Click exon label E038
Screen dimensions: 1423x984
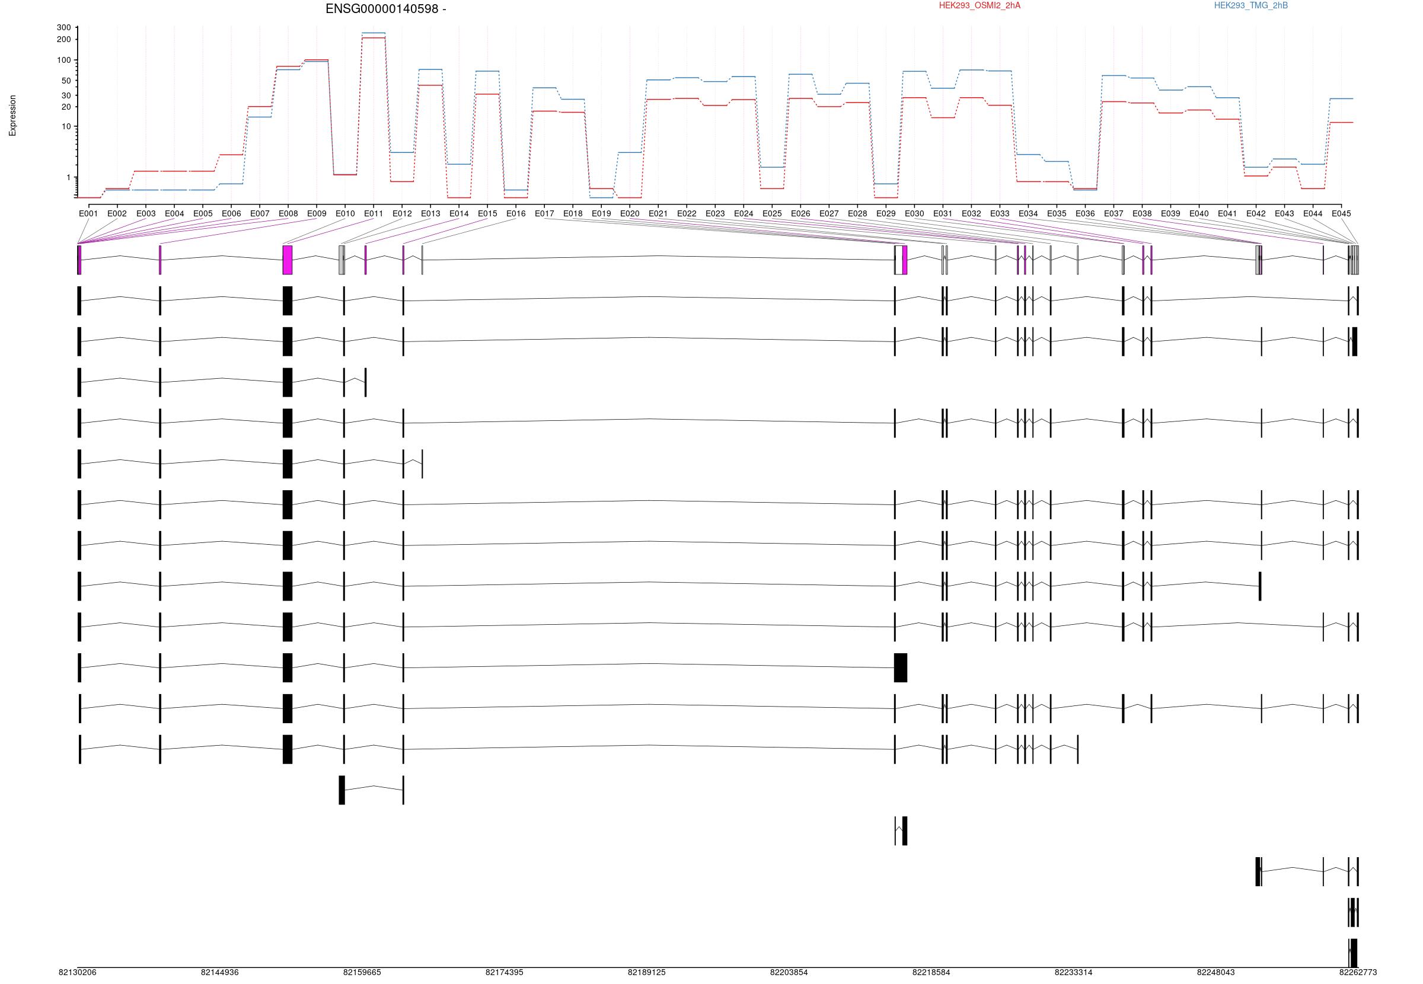(x=1142, y=214)
